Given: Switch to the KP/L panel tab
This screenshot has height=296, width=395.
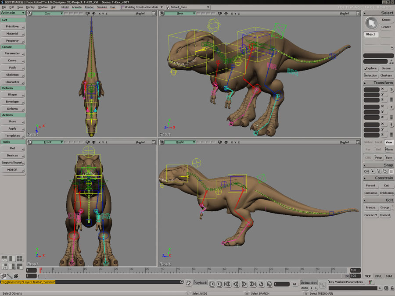Looking at the screenshot, I should tap(378, 276).
